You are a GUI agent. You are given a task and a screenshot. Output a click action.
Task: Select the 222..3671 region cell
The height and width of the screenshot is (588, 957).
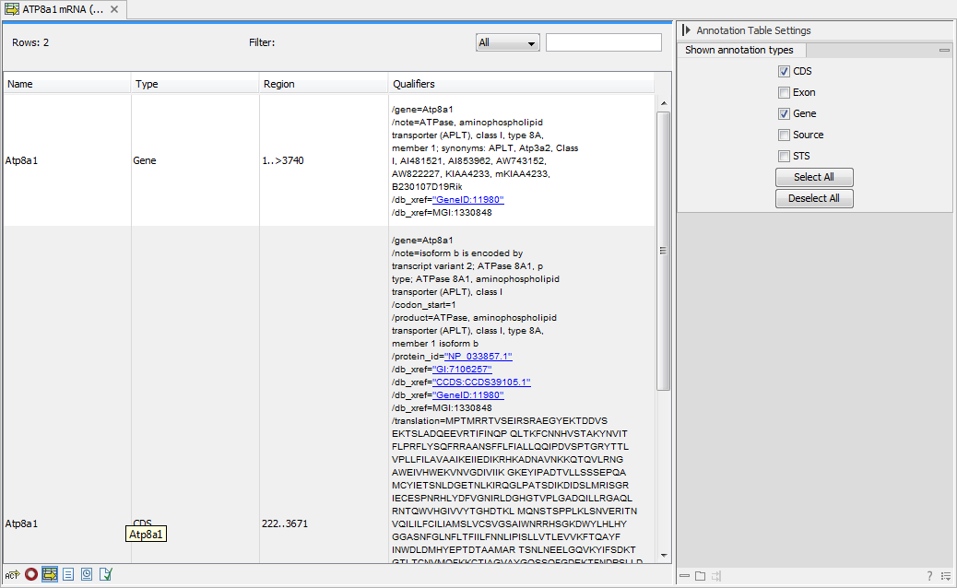pyautogui.click(x=284, y=523)
